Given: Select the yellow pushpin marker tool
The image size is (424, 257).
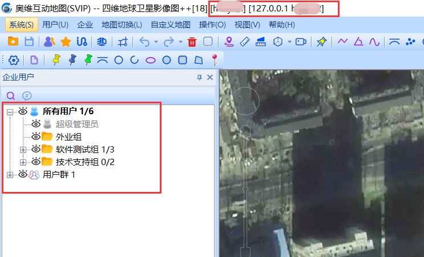Looking at the screenshot, I should [x=56, y=60].
